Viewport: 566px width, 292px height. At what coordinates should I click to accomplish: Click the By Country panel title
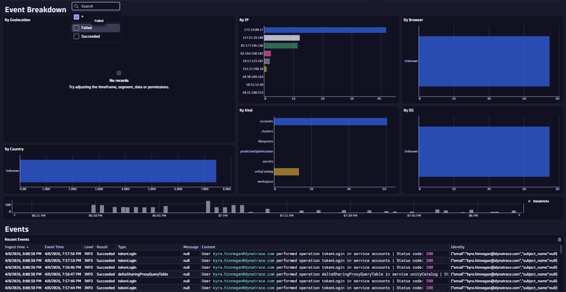coord(14,149)
